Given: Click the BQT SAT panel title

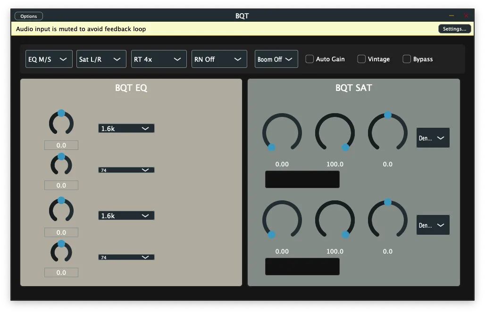Looking at the screenshot, I should pyautogui.click(x=353, y=88).
